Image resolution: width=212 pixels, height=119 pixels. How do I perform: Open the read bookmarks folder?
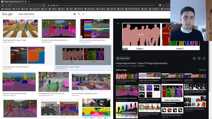click(121, 9)
